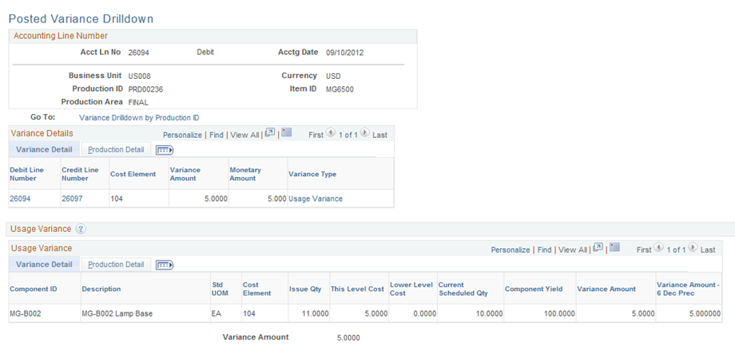Sort by Component Yield column header
This screenshot has width=735, height=354.
[x=534, y=289]
